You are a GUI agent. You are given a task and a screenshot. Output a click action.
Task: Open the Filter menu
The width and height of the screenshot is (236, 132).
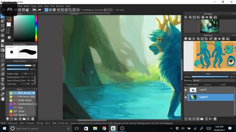20,6
